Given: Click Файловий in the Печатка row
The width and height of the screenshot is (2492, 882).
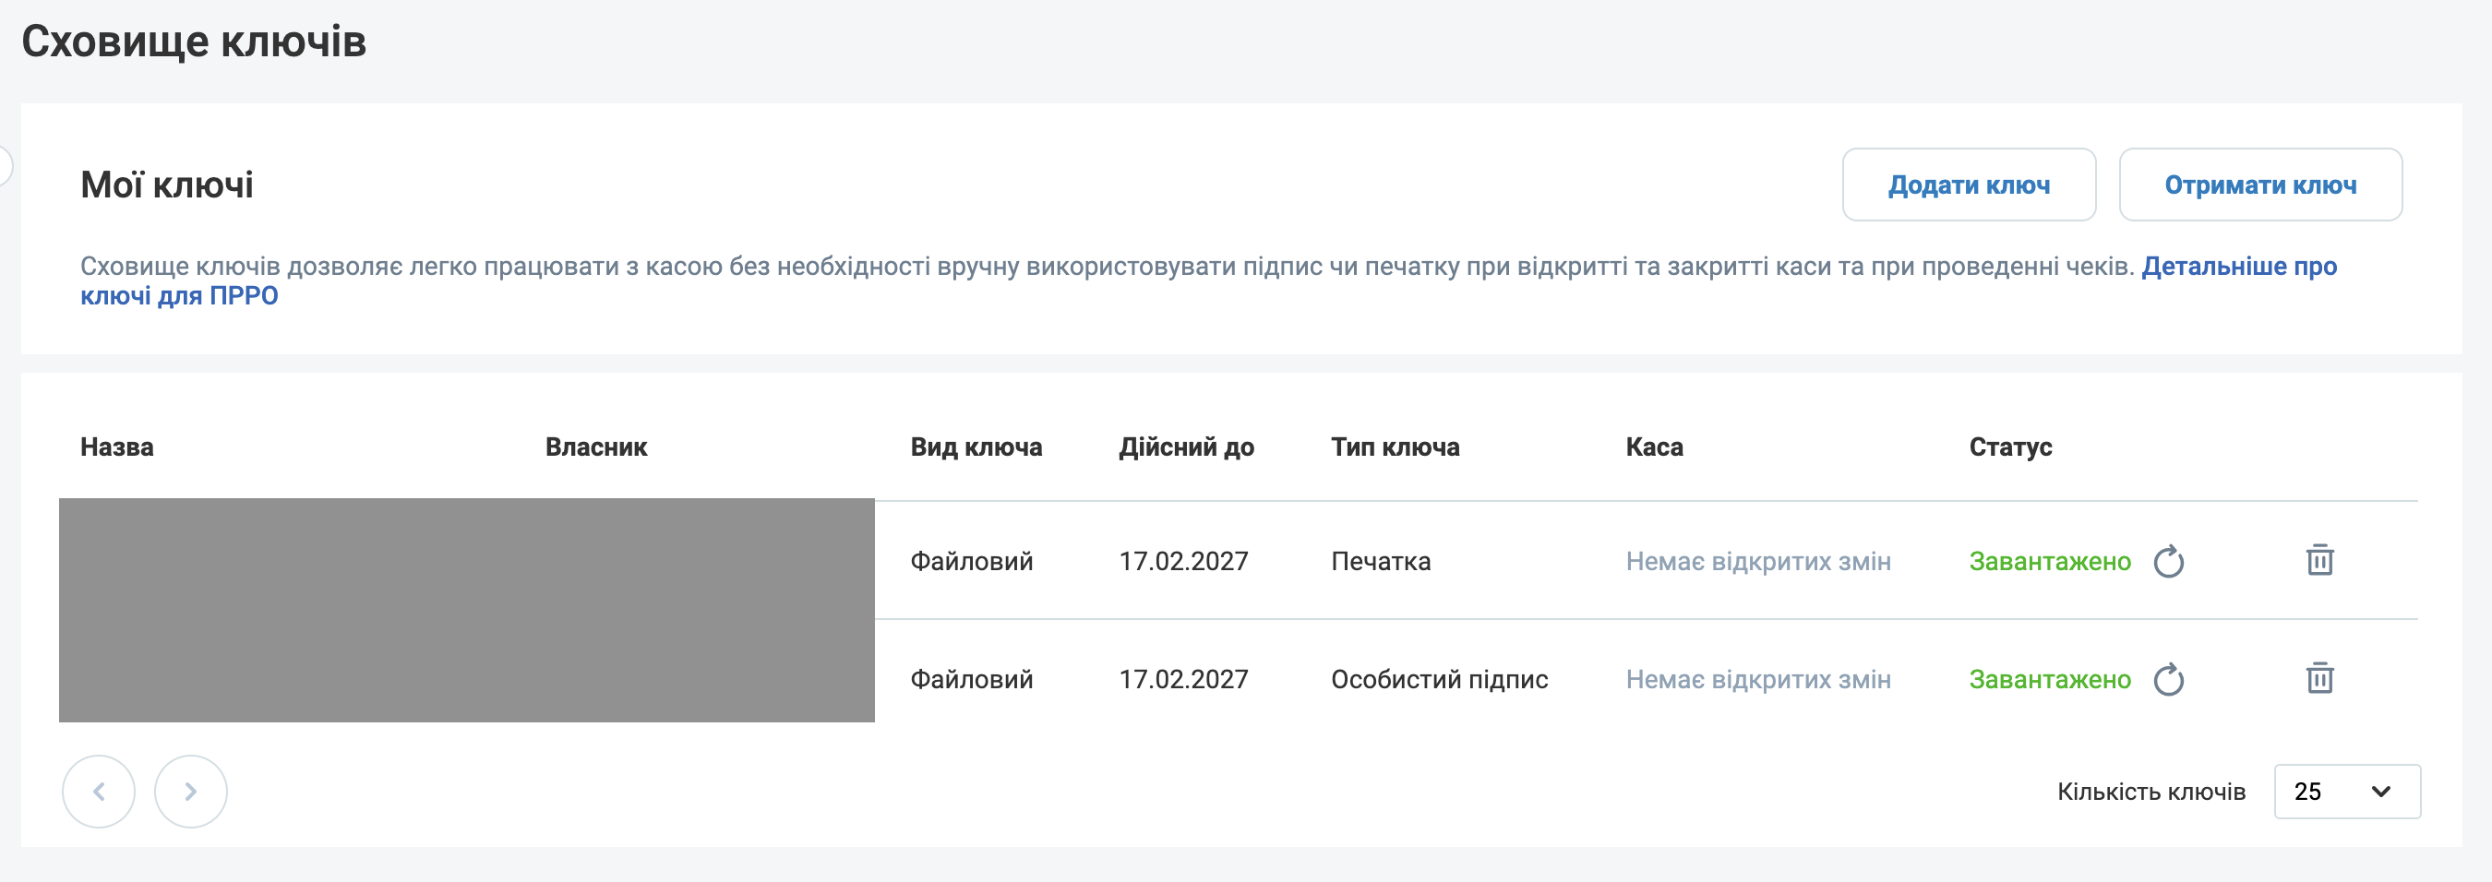Looking at the screenshot, I should click(971, 561).
